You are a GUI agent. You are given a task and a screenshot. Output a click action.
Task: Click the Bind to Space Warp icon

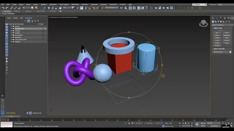[x=19, y=8]
